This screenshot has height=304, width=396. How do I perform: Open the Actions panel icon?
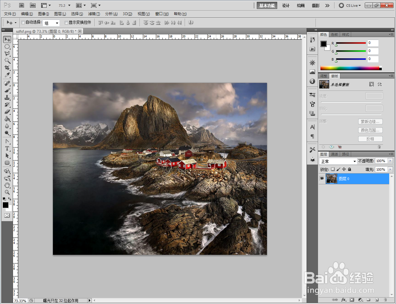[x=312, y=49]
